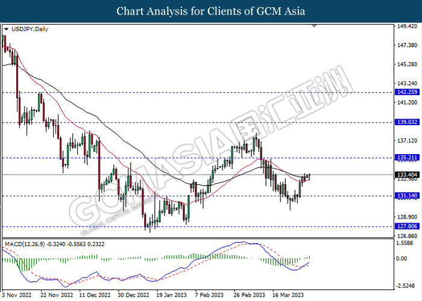
Task: Click the 3 Nov 2022 date label
Action: [x=17, y=295]
